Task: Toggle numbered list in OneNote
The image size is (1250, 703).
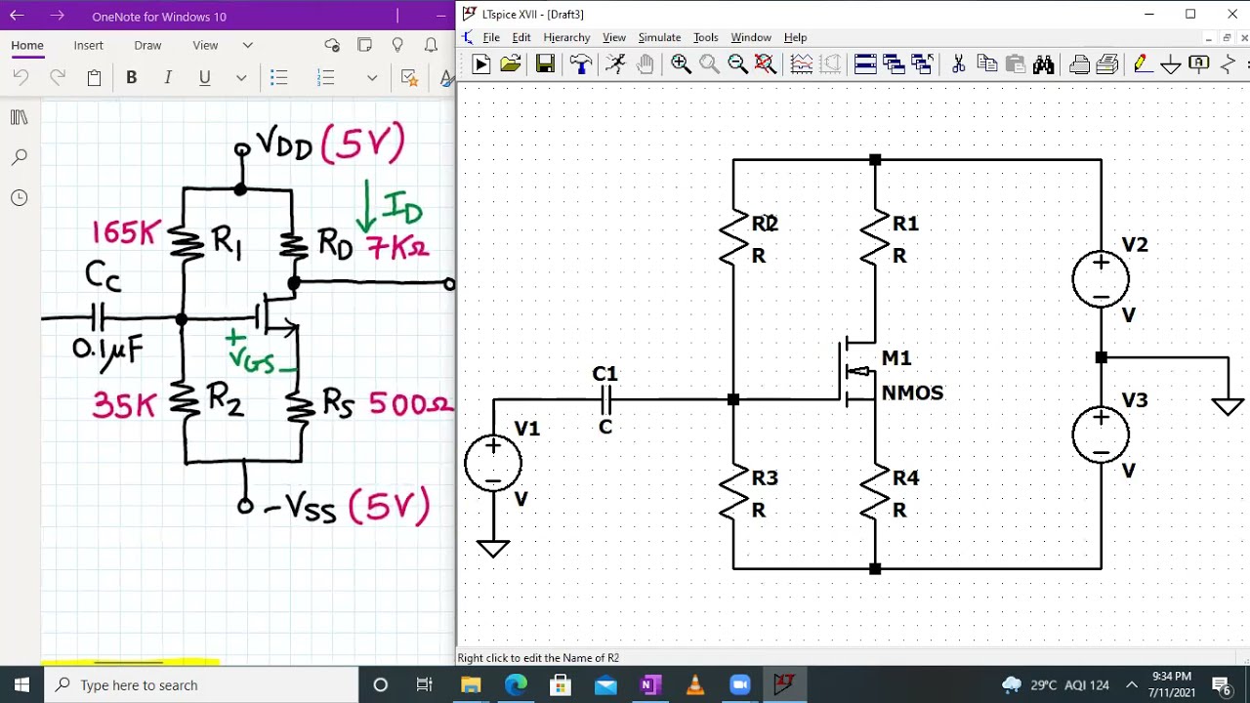Action: 326,77
